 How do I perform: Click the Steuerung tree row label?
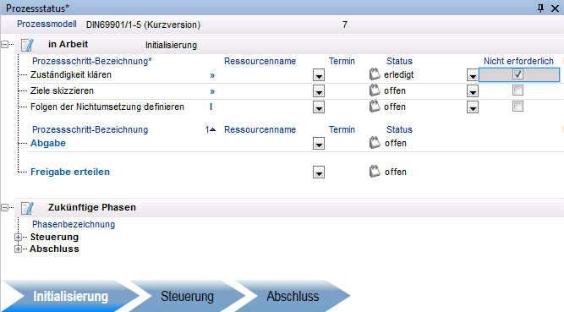pyautogui.click(x=54, y=237)
